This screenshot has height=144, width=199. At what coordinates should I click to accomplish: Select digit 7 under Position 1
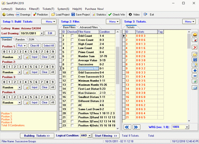tap(42, 52)
